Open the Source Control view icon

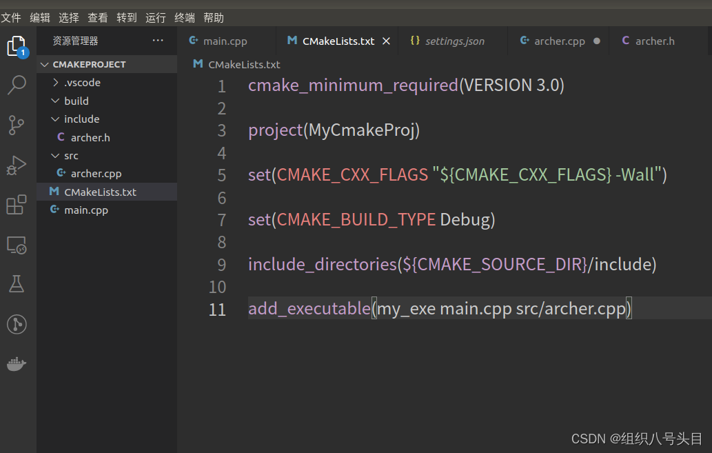[17, 125]
